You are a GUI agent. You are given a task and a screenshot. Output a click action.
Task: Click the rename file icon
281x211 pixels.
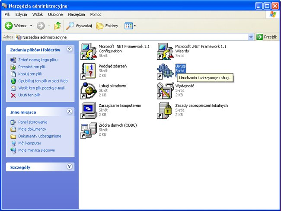coord(13,60)
